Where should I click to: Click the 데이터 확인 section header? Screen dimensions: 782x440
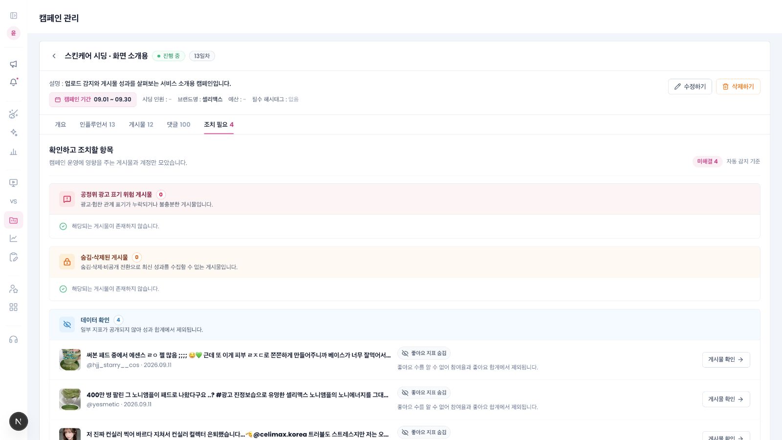click(x=405, y=325)
